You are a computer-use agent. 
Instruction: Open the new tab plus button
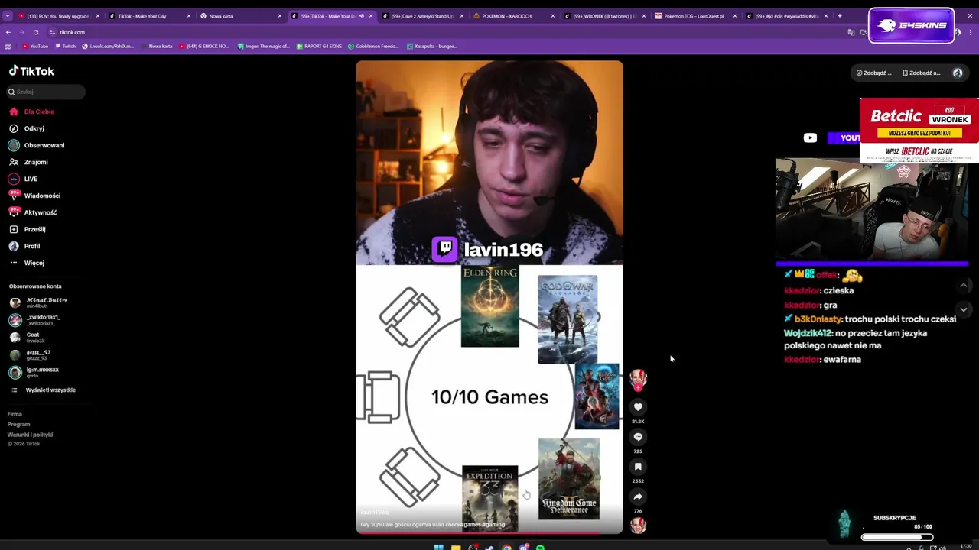[840, 15]
